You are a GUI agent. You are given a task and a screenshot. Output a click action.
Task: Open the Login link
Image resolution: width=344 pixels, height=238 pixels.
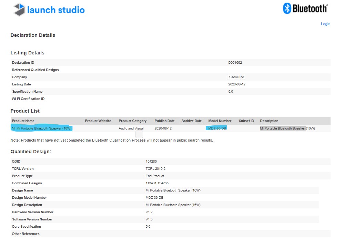pos(325,24)
